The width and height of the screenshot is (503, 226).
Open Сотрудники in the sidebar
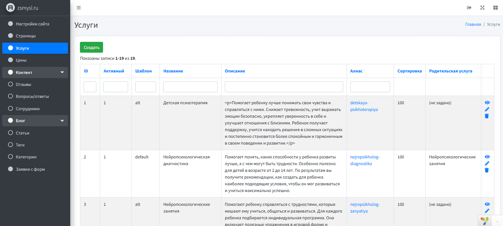pos(28,109)
